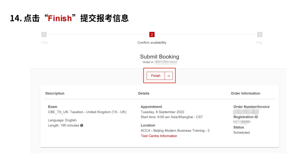303x154 pixels.
Task: Click the step 3 number icon
Action: (260, 35)
